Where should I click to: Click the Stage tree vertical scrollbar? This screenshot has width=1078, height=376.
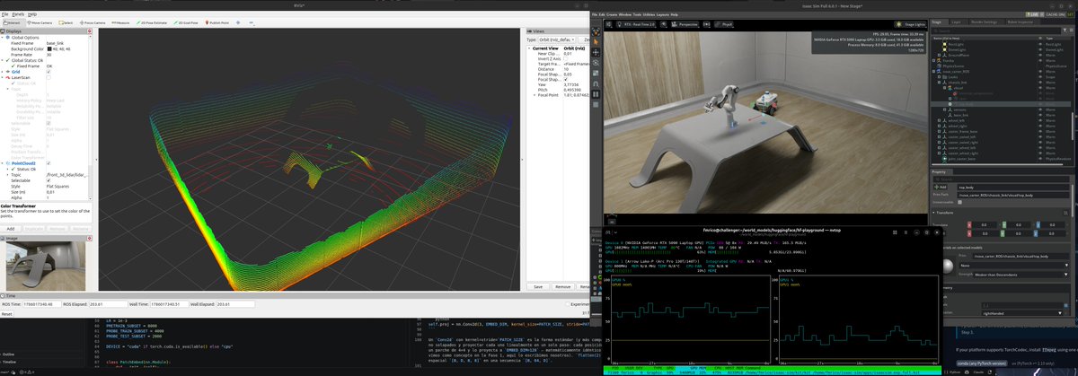(1073, 127)
